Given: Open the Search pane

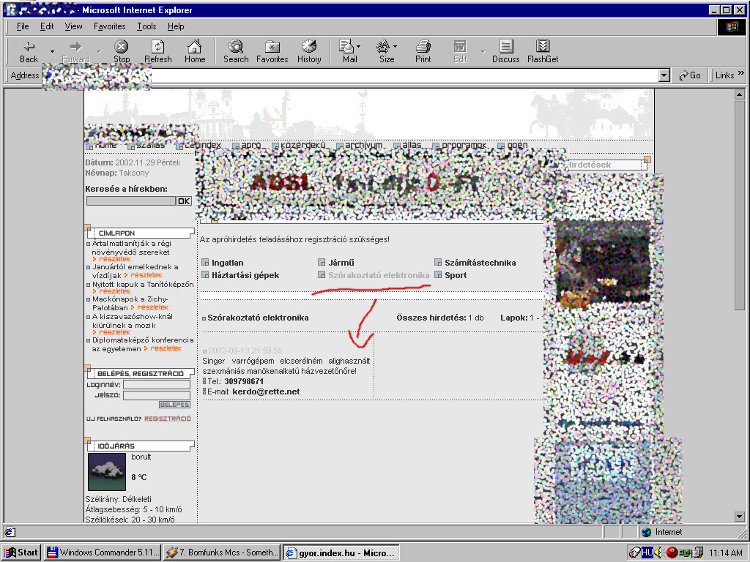Looking at the screenshot, I should pyautogui.click(x=236, y=50).
